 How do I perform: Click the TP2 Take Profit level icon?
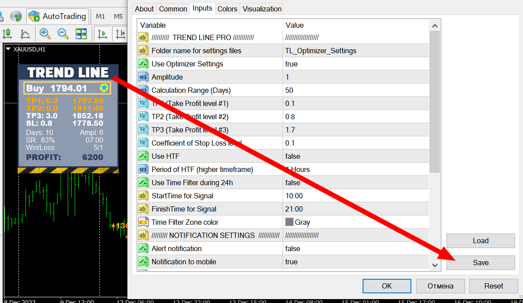pos(143,117)
